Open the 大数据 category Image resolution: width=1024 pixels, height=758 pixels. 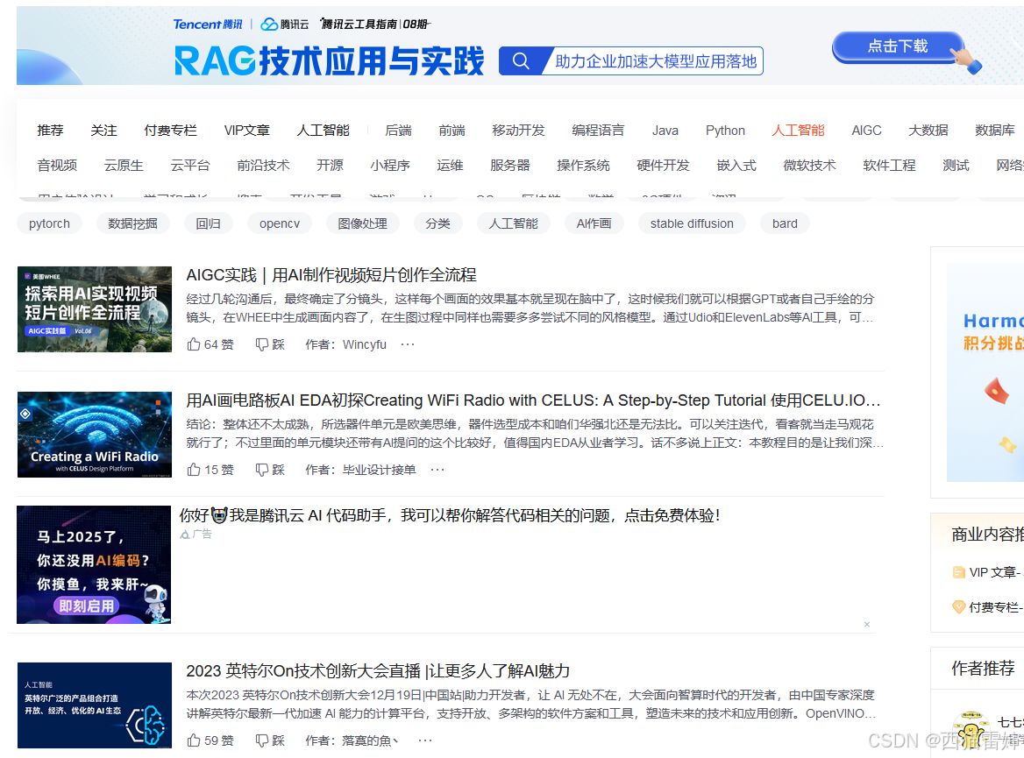coord(928,131)
